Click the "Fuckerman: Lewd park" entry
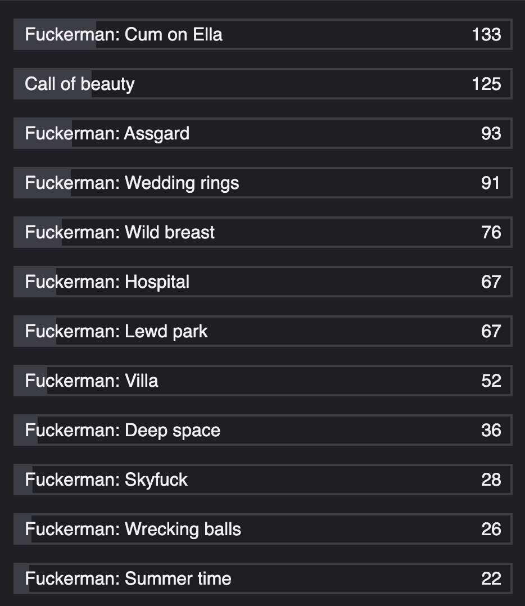Image resolution: width=525 pixels, height=606 pixels. (x=116, y=331)
